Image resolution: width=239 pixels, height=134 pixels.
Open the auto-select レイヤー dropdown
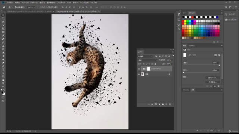31,7
